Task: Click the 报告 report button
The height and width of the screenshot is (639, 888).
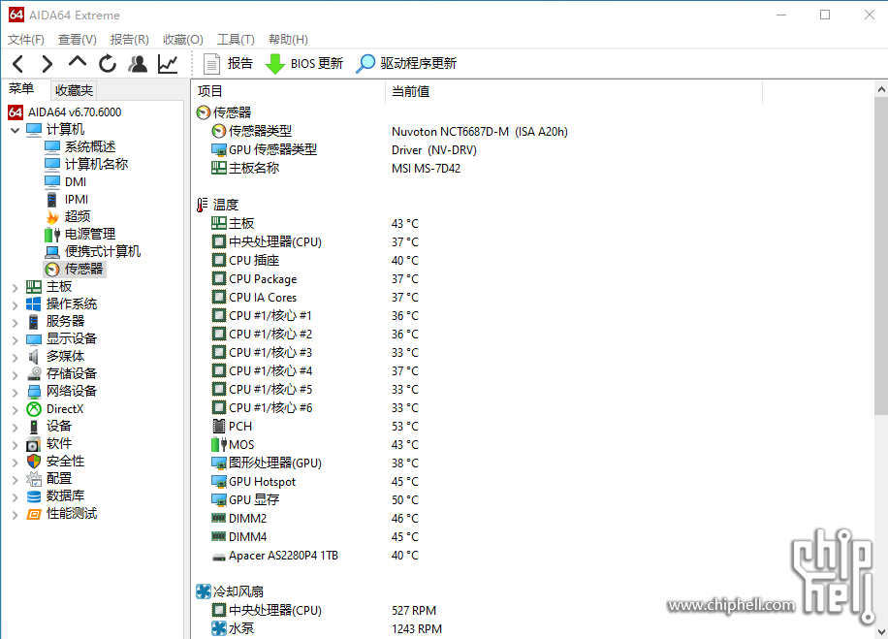Action: pos(228,63)
